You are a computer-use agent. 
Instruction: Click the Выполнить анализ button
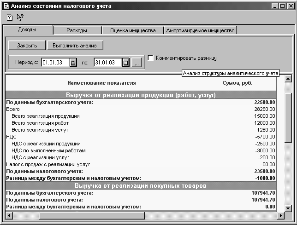tap(75, 46)
